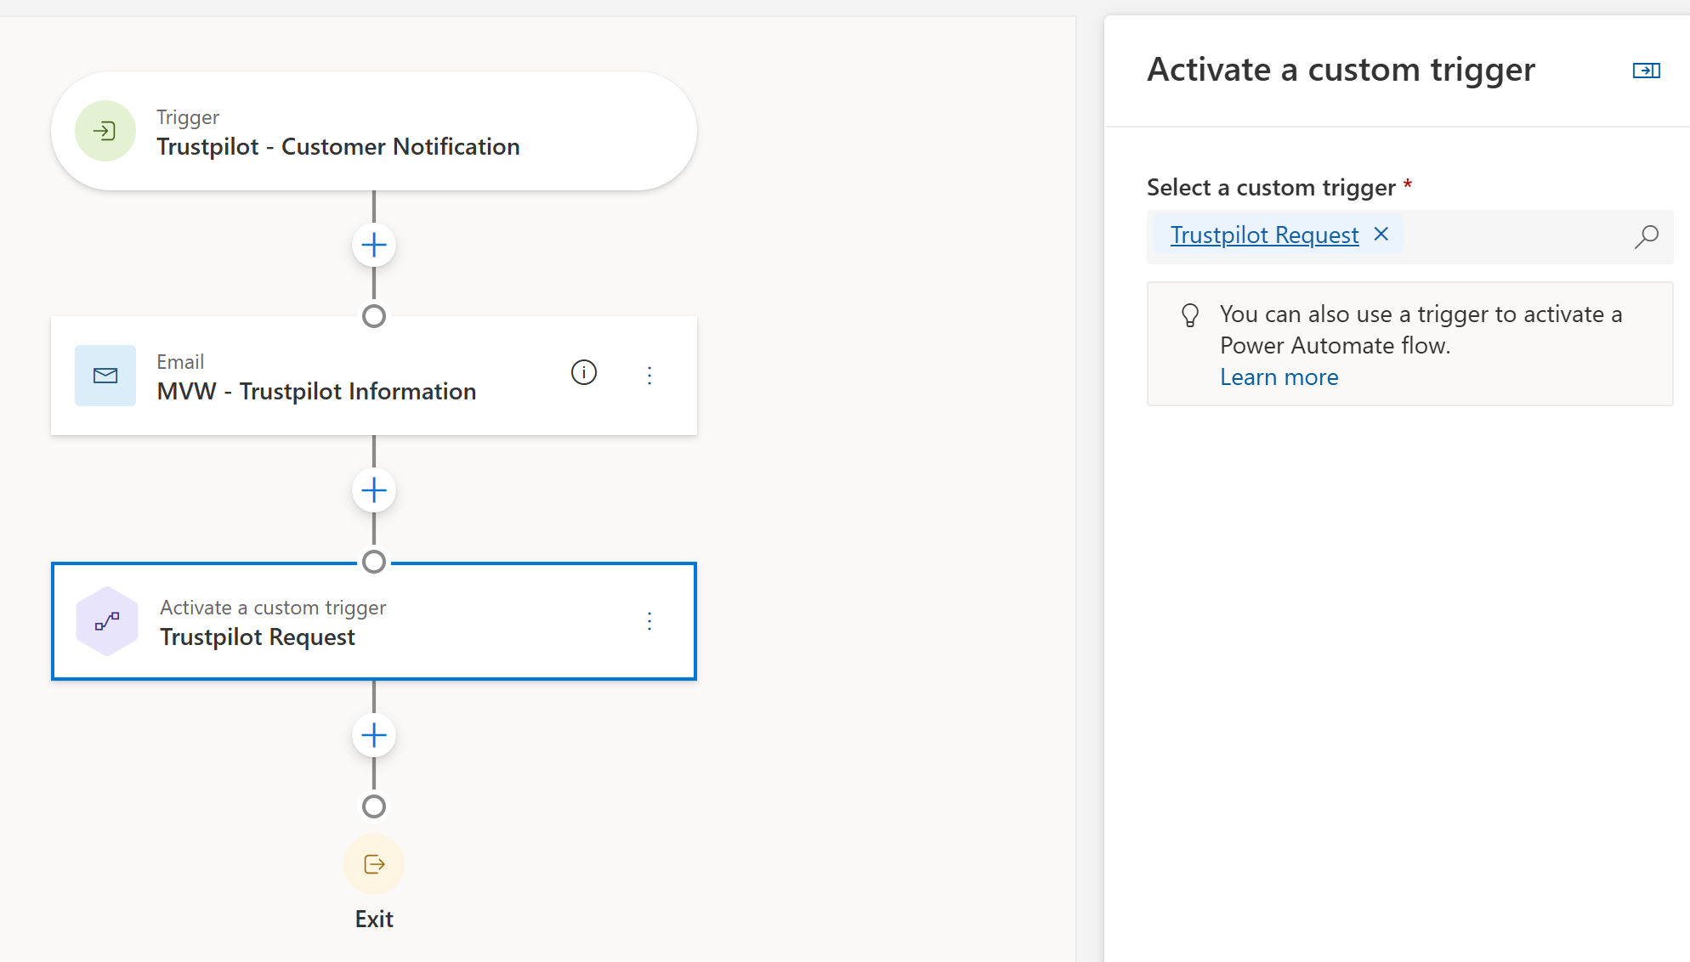
Task: Add step below the Trigger tile
Action: (374, 246)
